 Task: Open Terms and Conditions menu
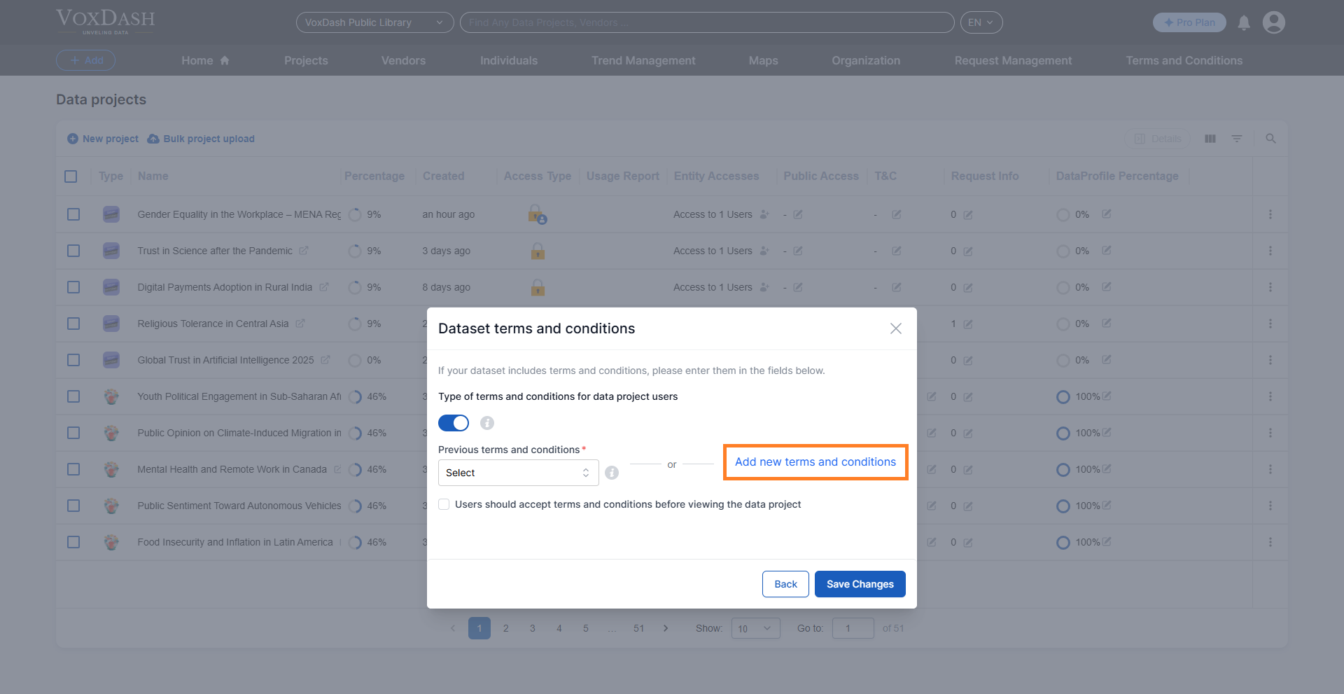1184,60
